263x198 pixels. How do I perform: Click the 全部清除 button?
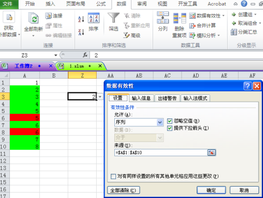point(123,190)
